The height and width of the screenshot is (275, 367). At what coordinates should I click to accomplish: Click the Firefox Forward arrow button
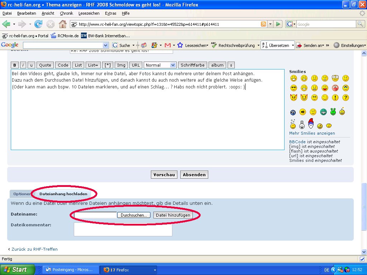click(22, 24)
